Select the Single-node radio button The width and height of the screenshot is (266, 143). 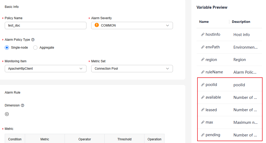7,48
